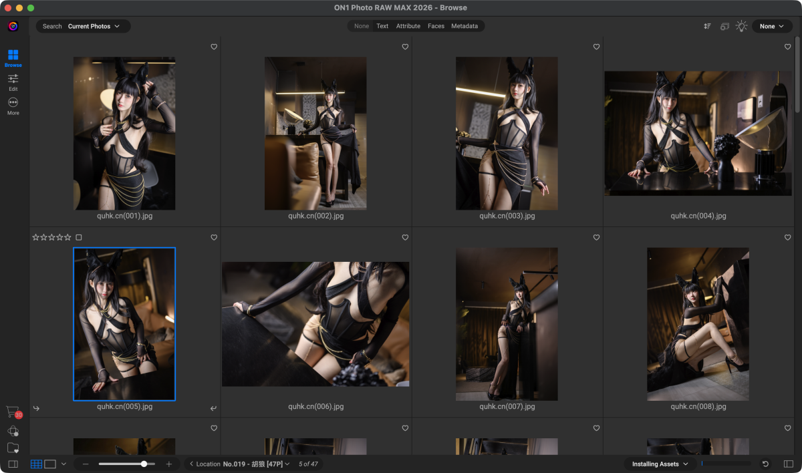Toggle the heart on quhk.cn(007).jpg
Image resolution: width=802 pixels, height=473 pixels.
point(596,237)
